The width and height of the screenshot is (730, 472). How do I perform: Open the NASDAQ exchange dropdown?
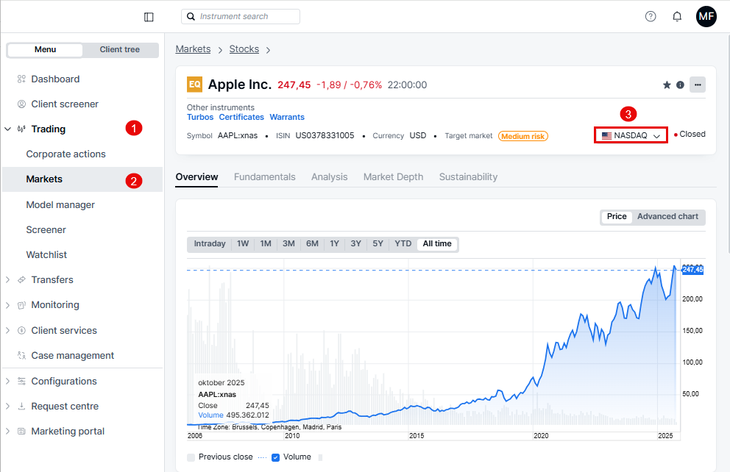[x=631, y=135]
